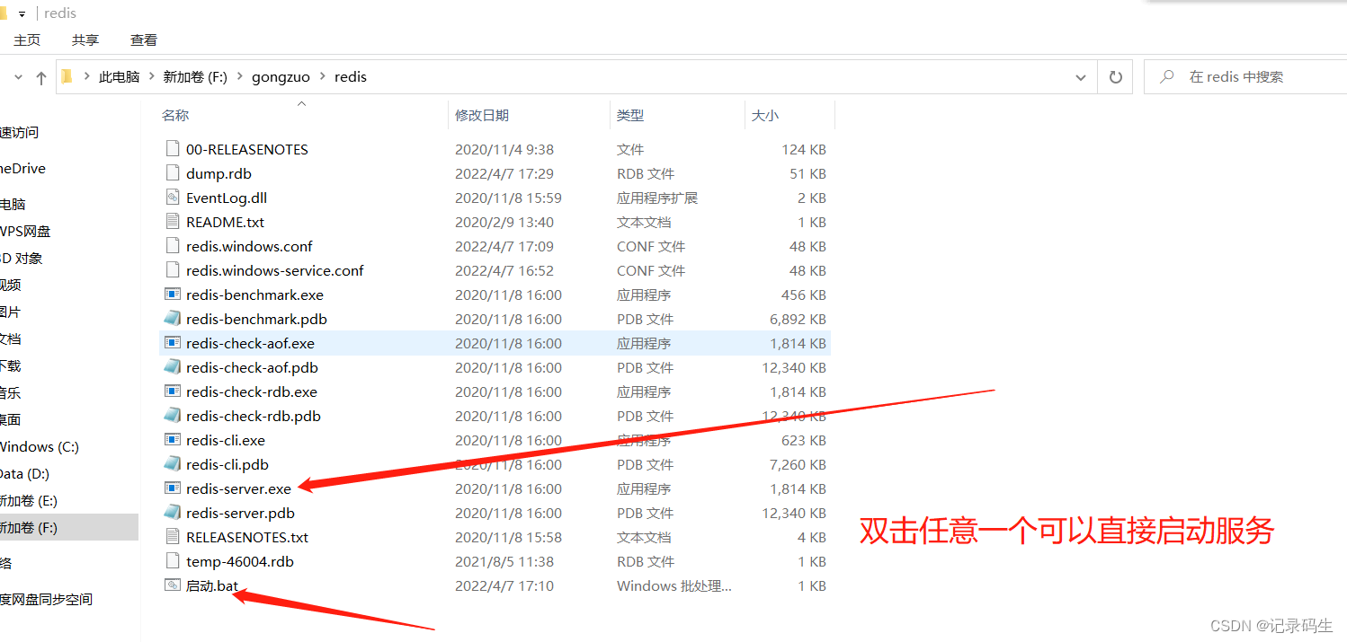Click the 应用程序扩展 type entry
Image resolution: width=1347 pixels, height=642 pixels.
tap(657, 198)
